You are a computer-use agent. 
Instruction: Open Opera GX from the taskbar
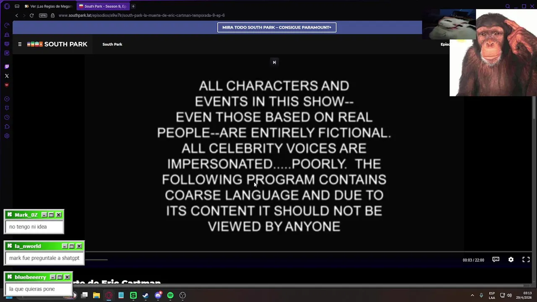click(x=109, y=295)
